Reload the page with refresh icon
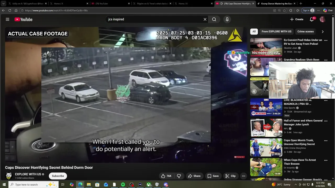This screenshot has height=188, width=335. tap(10, 10)
